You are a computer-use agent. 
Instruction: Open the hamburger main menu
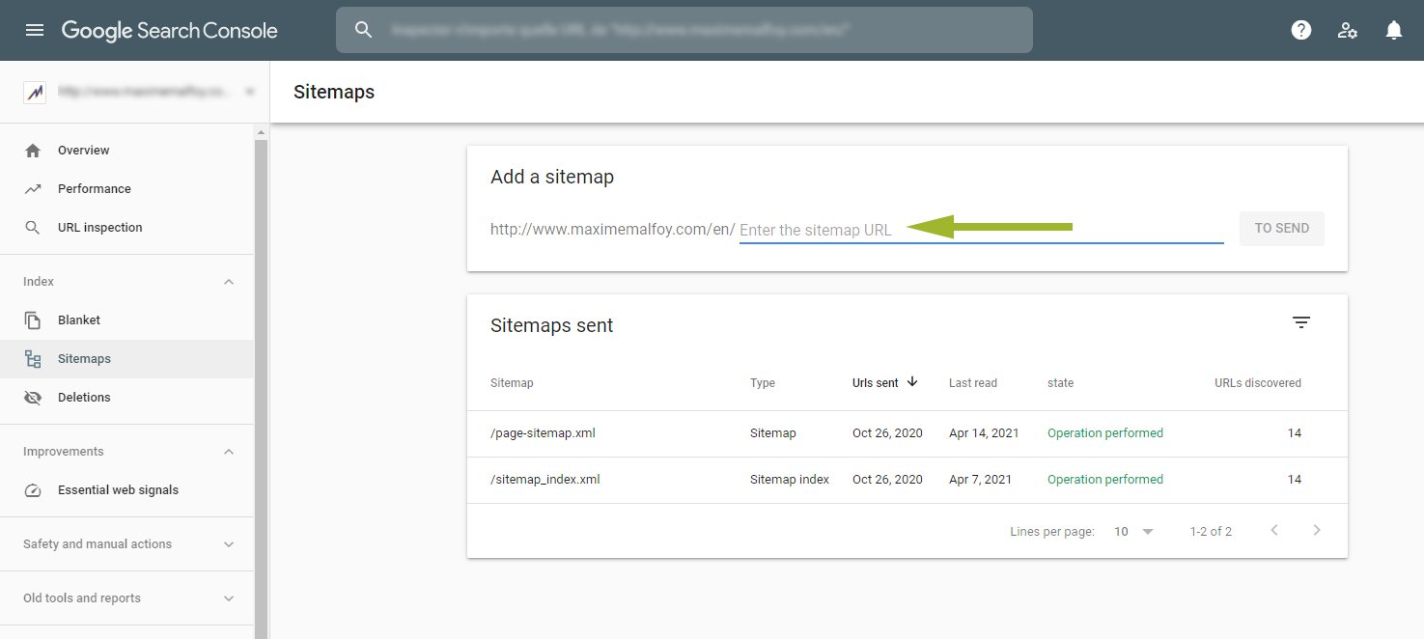[35, 30]
